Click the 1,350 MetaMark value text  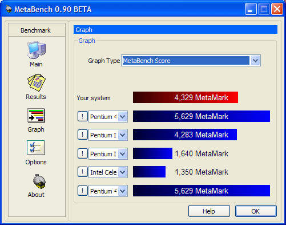(202, 172)
